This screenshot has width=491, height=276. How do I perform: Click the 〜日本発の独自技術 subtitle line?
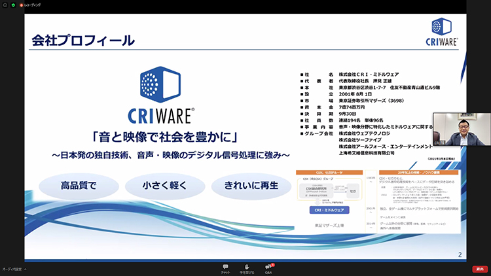click(171, 155)
